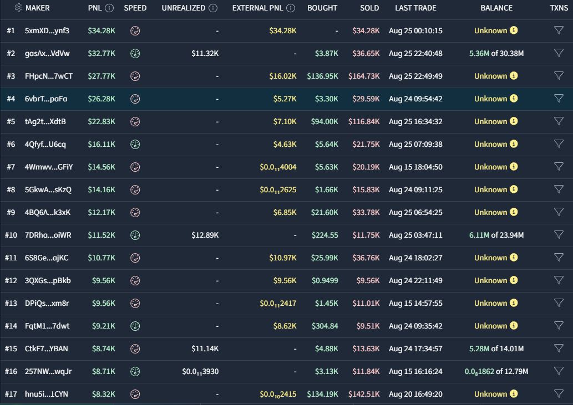Viewport: 573px width, 405px height.
Task: Filter transactions for maker 4BQ6A...k3xK
Action: tap(559, 212)
